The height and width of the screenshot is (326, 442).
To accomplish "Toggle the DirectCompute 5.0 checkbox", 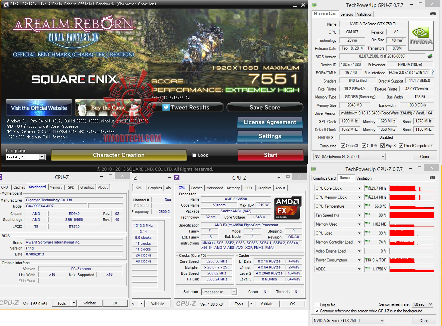I will coord(401,146).
